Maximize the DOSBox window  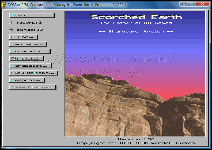coord(192,4)
